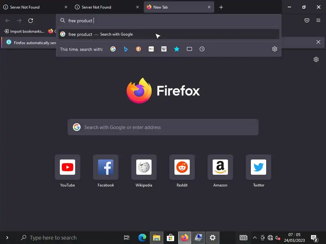Search this time with DuckDuckGo icon
326x244 pixels.
(x=138, y=49)
